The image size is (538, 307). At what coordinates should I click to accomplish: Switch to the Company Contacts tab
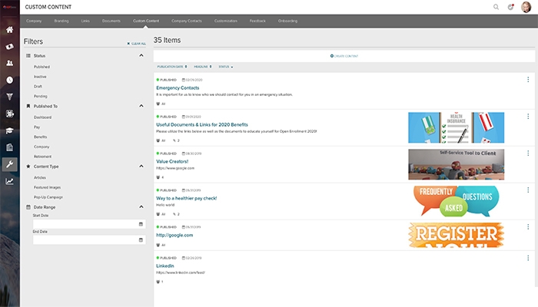(x=187, y=21)
